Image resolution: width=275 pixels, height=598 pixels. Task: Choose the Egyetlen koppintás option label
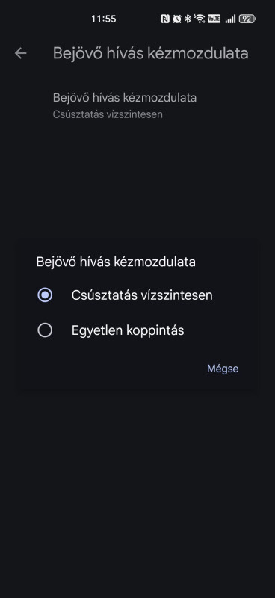pos(128,330)
